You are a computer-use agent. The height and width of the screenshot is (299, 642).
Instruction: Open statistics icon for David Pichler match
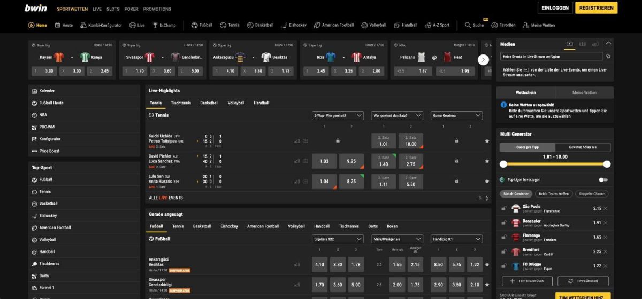click(297, 161)
